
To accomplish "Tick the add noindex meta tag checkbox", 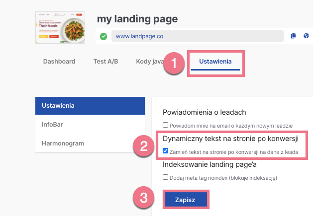I will click(165, 177).
